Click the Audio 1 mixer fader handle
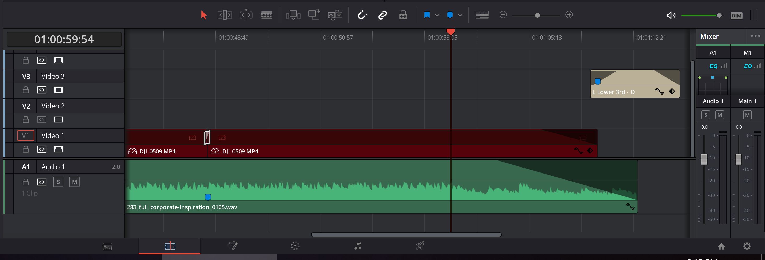The image size is (765, 260). tap(704, 159)
